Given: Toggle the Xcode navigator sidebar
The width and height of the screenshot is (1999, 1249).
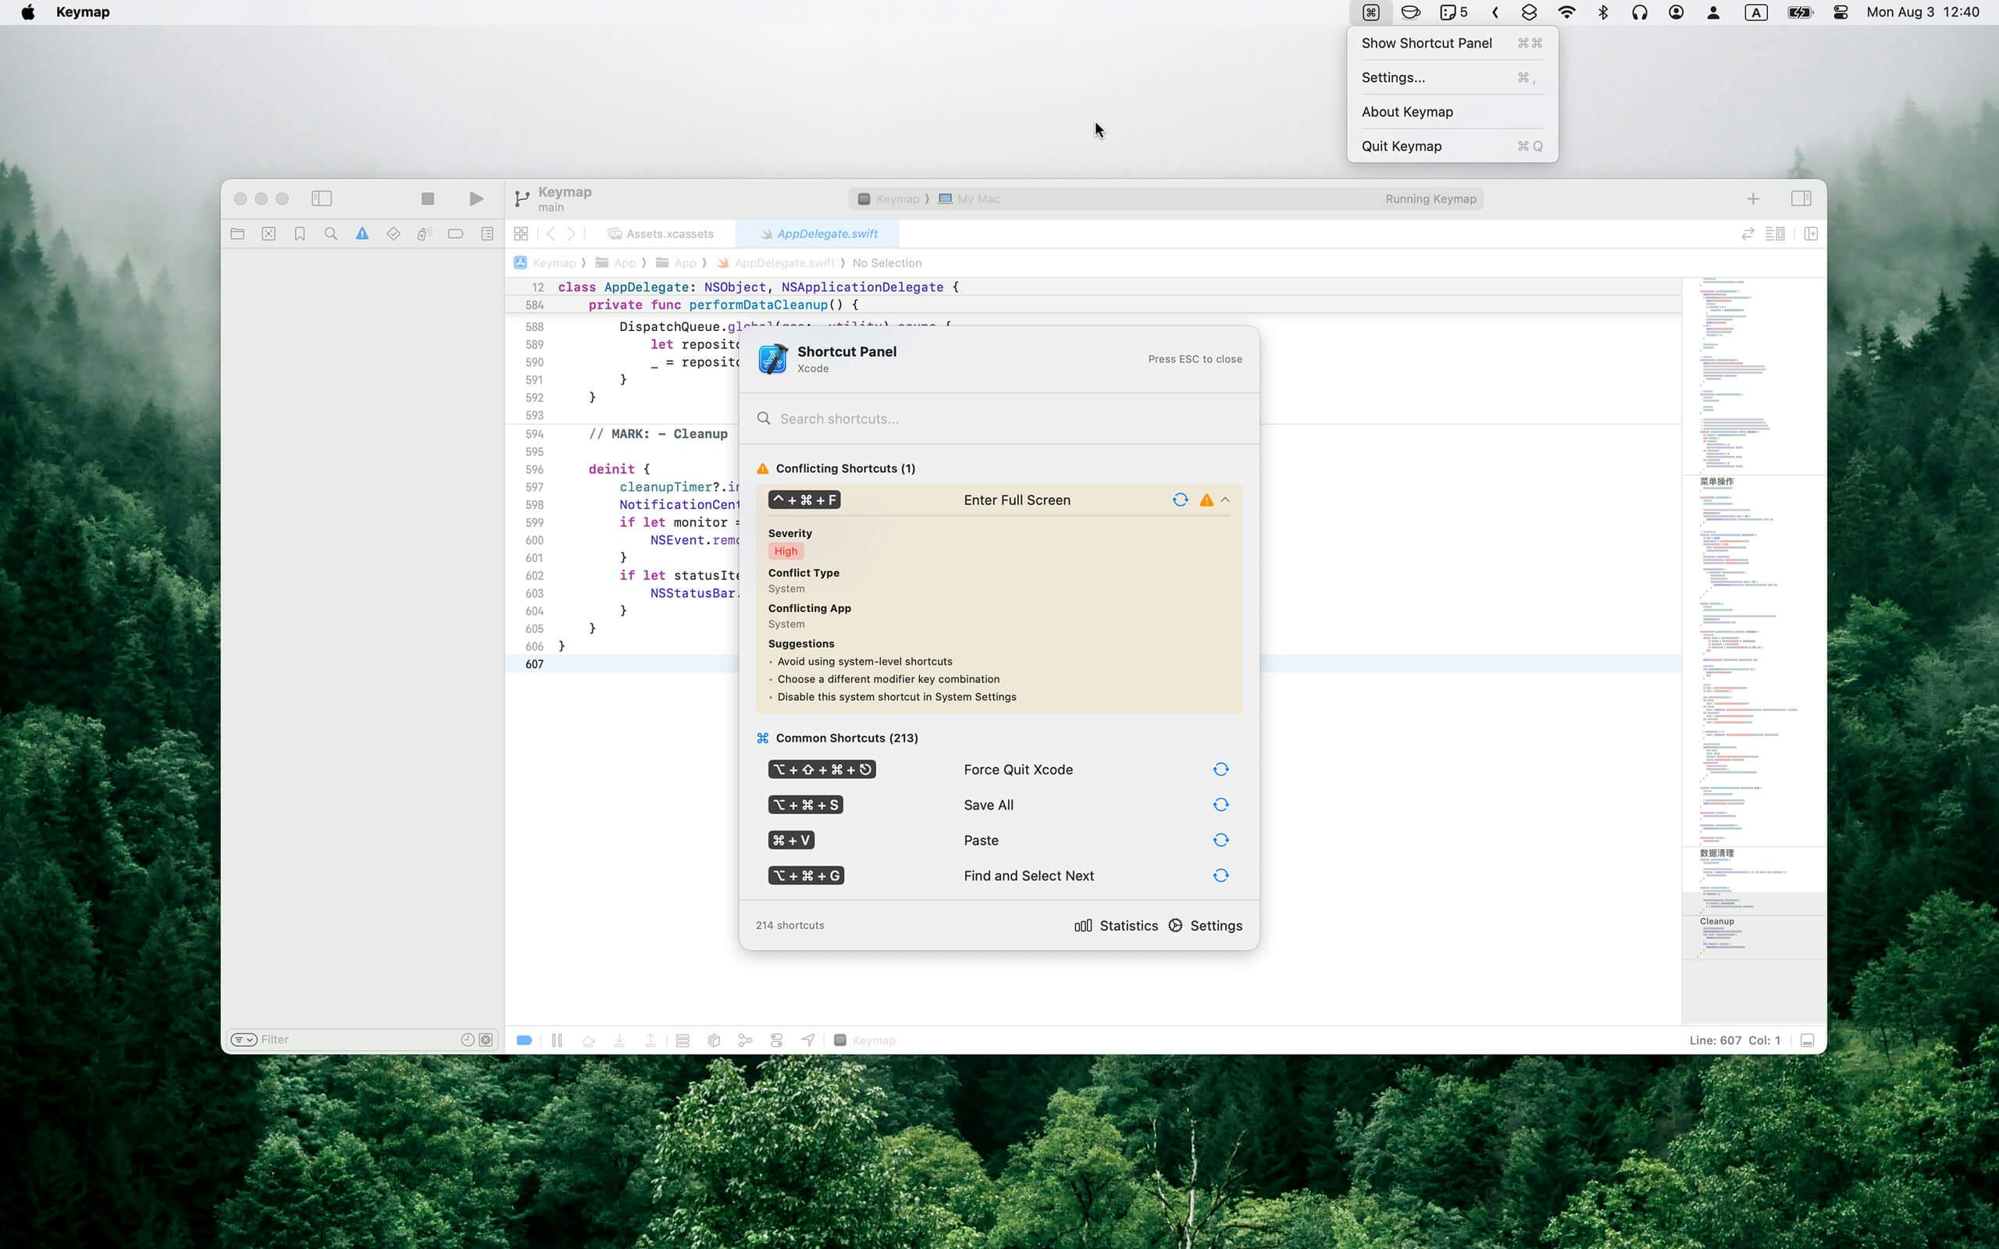Looking at the screenshot, I should [x=322, y=198].
